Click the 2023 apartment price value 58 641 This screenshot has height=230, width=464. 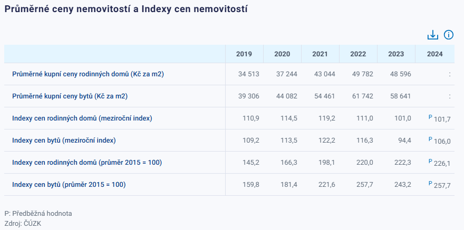400,96
